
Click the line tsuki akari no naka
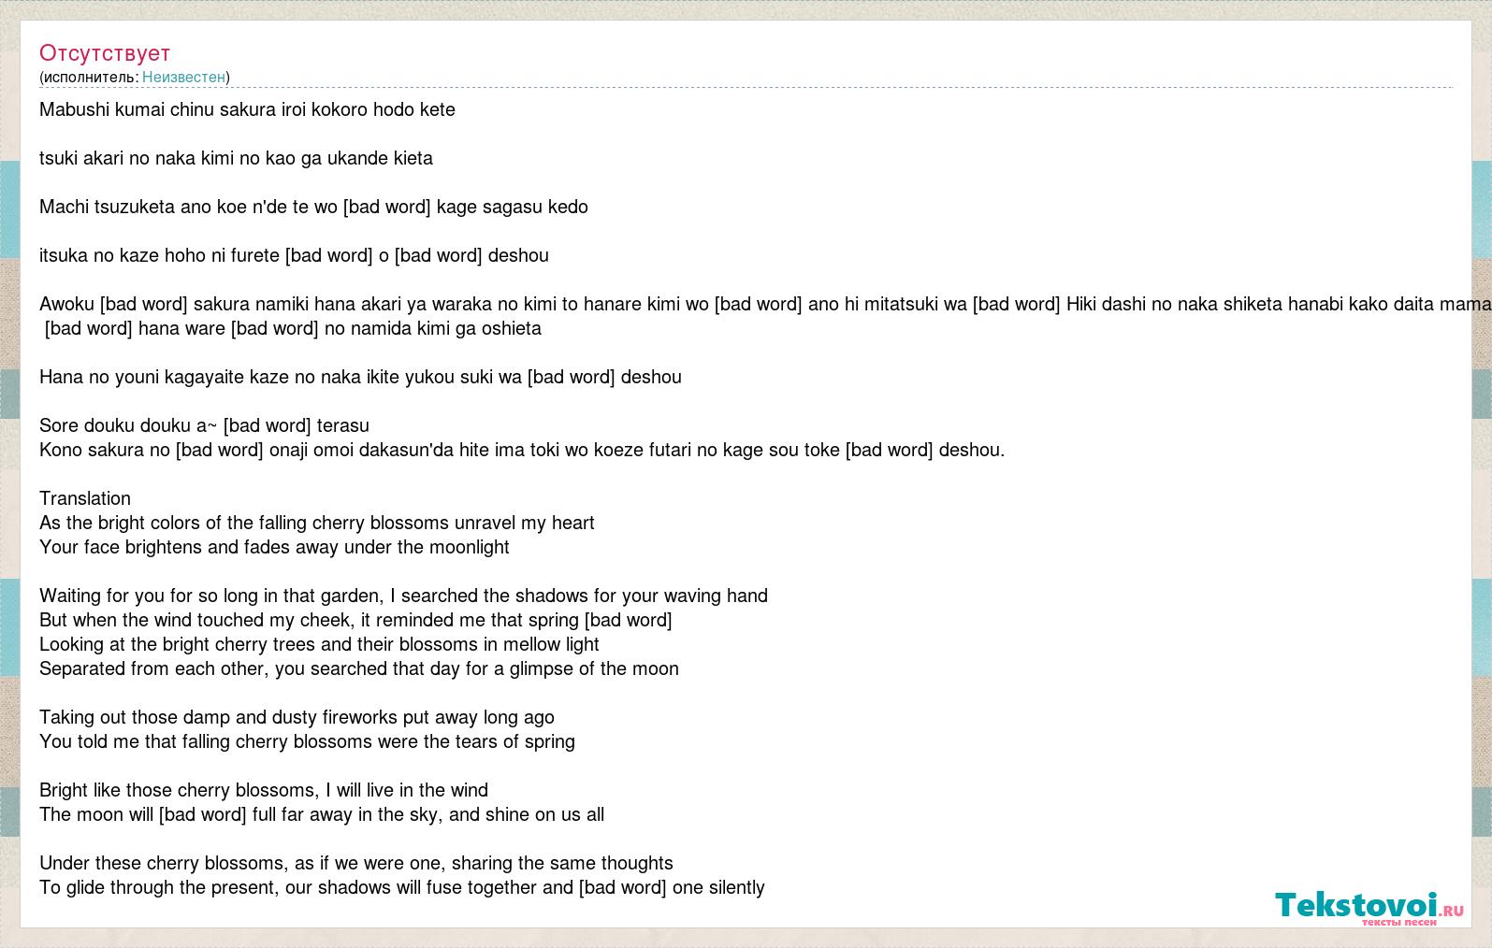[236, 158]
